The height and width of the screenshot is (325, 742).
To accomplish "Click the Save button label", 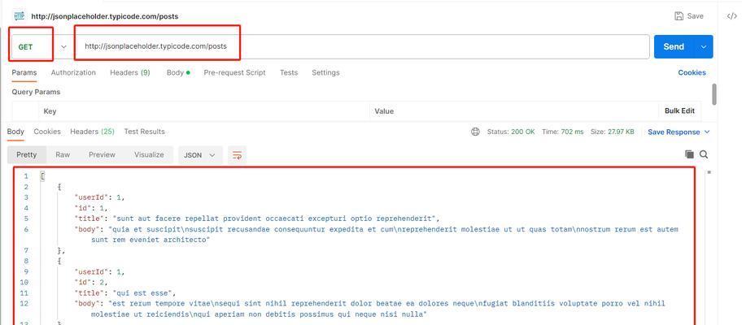I will [695, 16].
